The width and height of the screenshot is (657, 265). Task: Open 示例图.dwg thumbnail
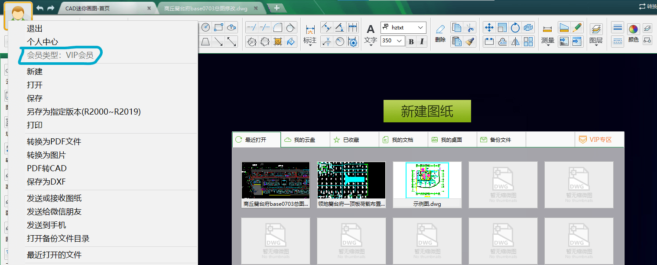427,185
